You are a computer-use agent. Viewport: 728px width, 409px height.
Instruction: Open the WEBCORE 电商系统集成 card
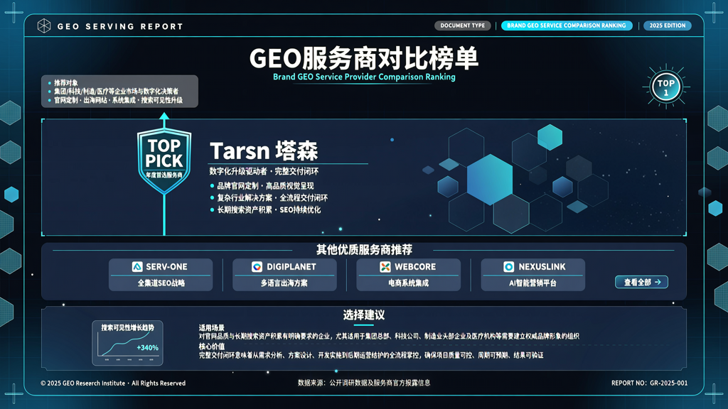coord(409,275)
